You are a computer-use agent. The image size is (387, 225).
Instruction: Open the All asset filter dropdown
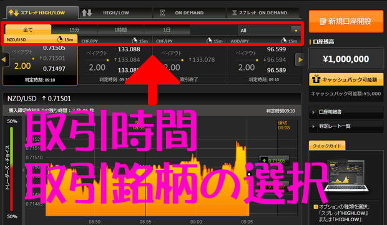coord(269,31)
